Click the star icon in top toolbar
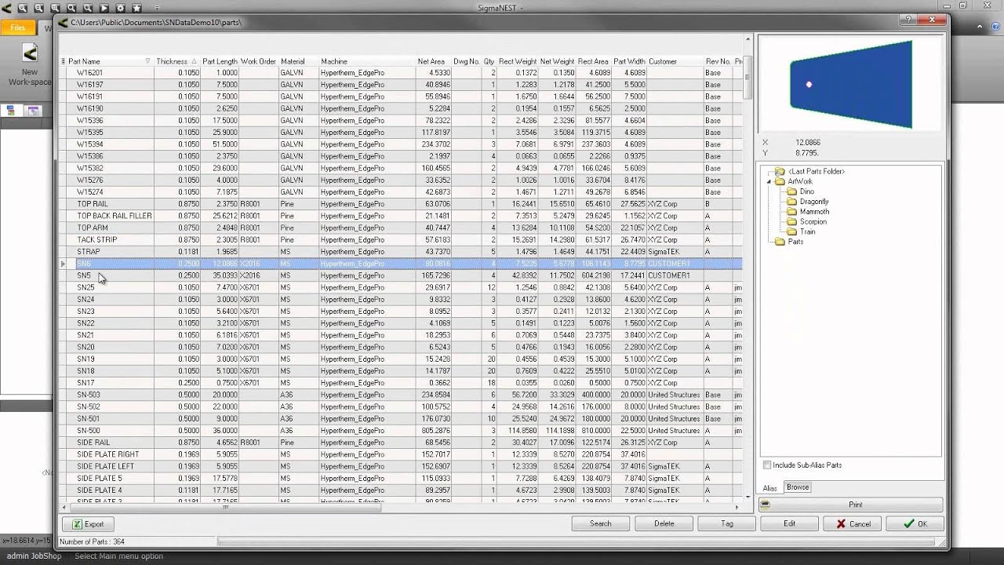 click(x=136, y=8)
